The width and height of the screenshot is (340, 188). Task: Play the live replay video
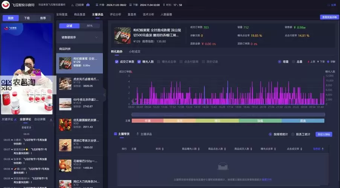(x=27, y=69)
